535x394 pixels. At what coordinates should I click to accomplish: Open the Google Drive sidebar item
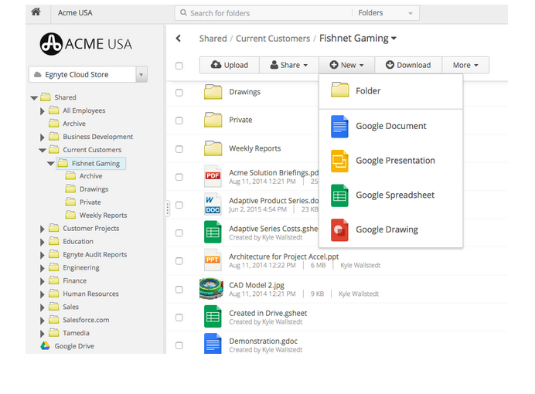click(x=73, y=346)
